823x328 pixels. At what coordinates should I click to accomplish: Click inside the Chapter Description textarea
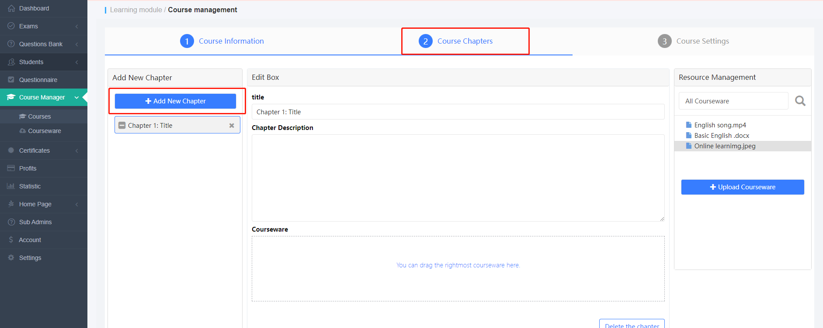pos(458,178)
